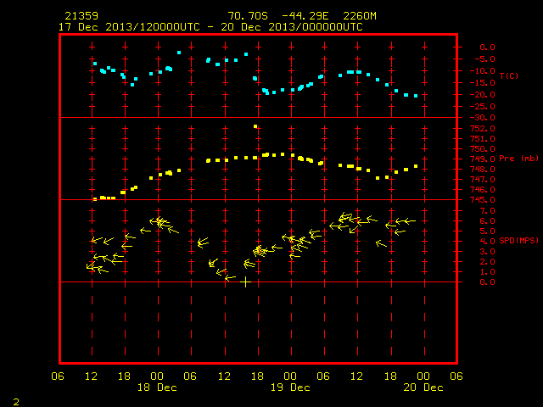This screenshot has width=543, height=407.
Task: Click the T(C) temperature axis label
Action: point(509,75)
